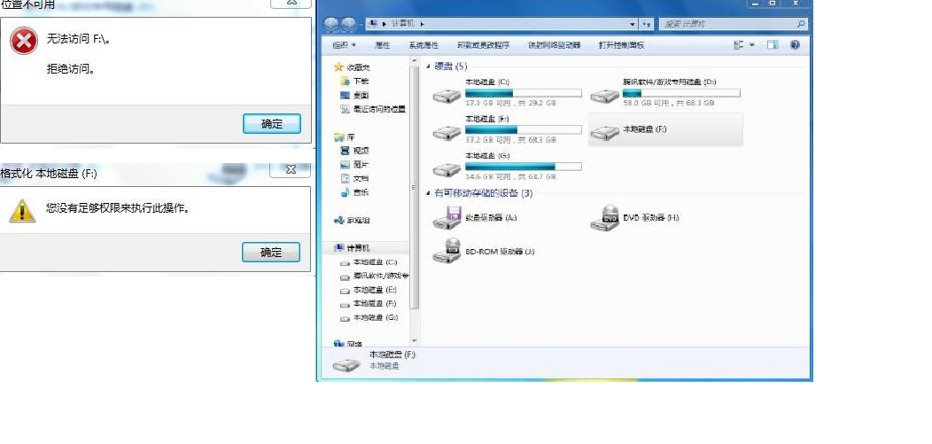Select the 软盘驱动器 (A:) floppy icon

[447, 218]
